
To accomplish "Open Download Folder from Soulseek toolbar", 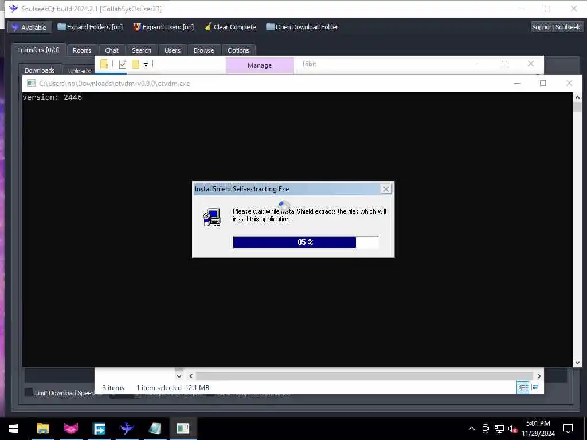I will [x=302, y=27].
